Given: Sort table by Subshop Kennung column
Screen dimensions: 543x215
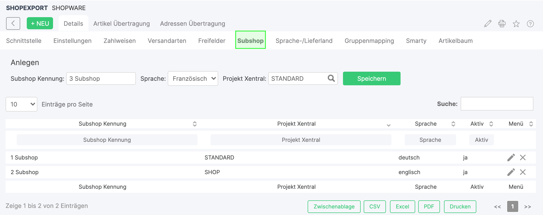Looking at the screenshot, I should point(103,124).
